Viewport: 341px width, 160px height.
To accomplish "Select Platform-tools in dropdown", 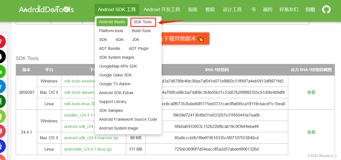I will click(111, 31).
